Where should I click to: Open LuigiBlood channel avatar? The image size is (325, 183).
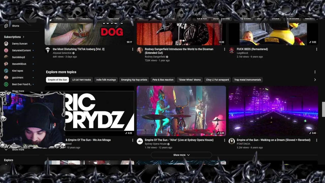point(232,50)
